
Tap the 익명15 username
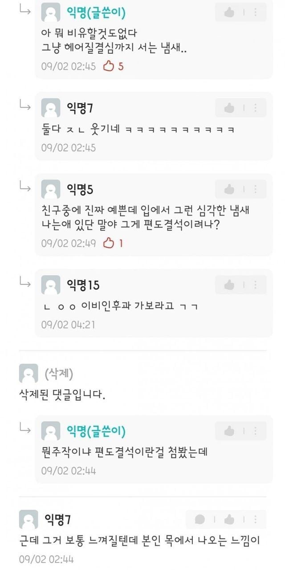(x=83, y=285)
